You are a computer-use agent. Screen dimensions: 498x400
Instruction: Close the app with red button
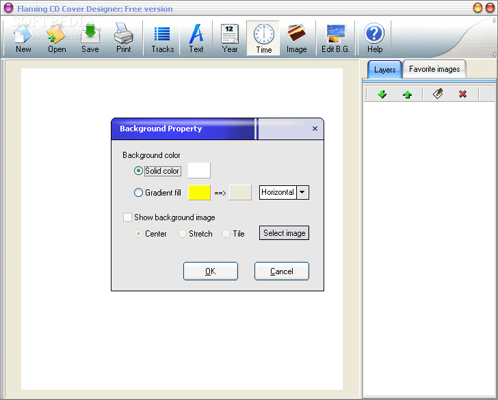490,8
